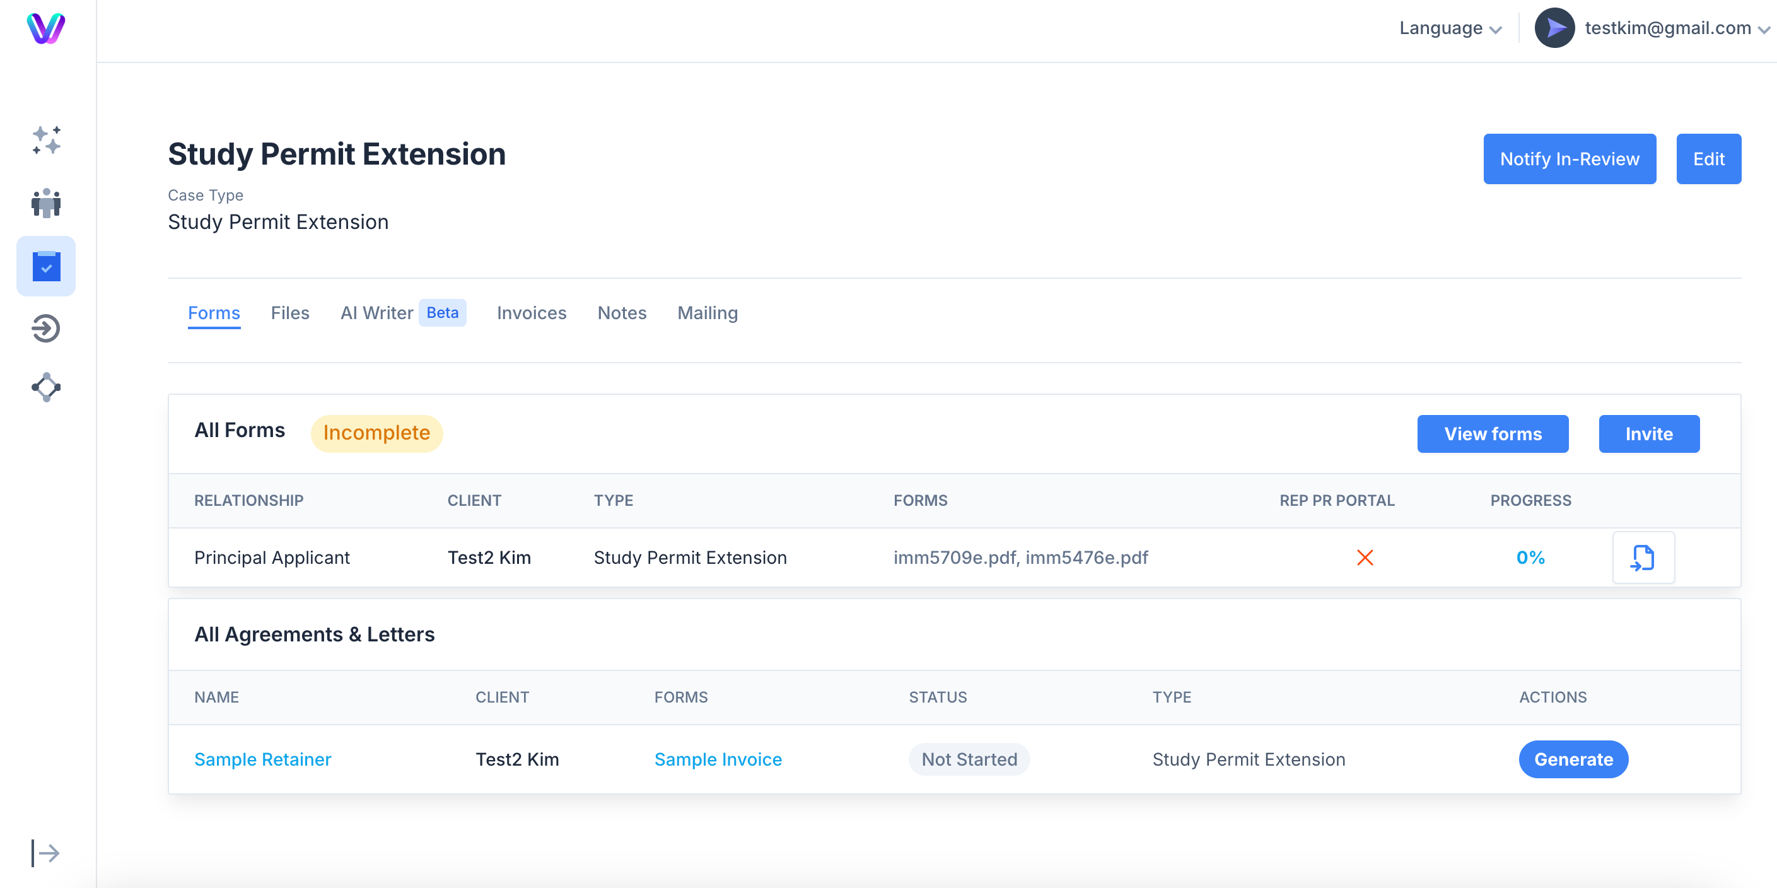Open the AI Writer Beta tab

coord(403,313)
